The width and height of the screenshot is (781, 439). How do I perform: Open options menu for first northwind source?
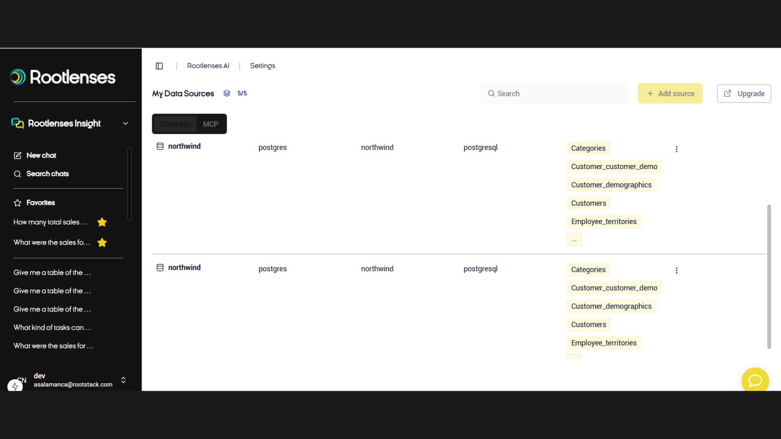676,149
